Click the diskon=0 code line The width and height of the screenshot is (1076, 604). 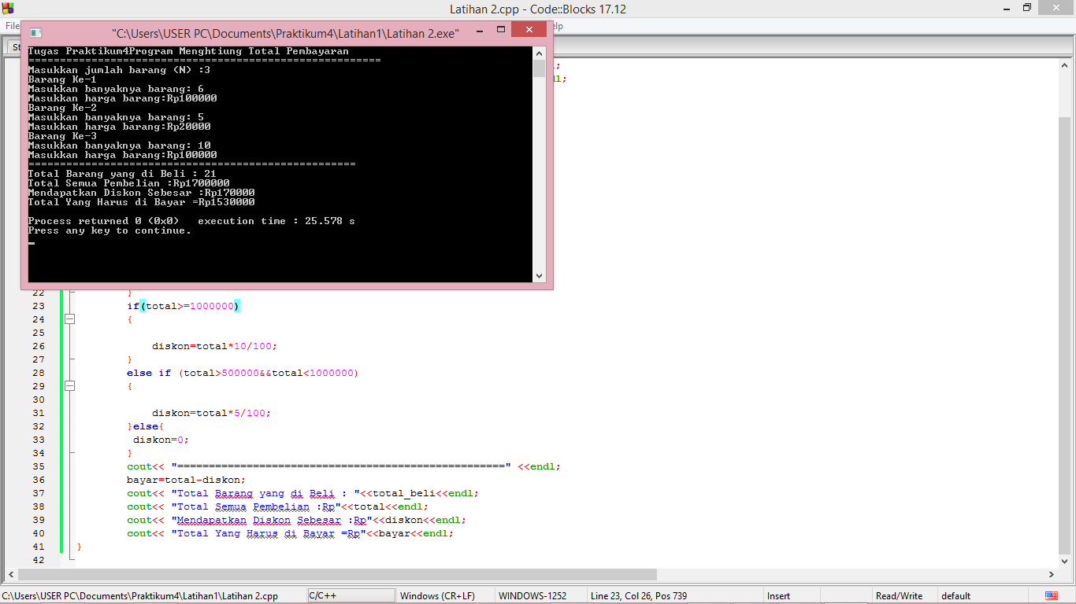coord(161,440)
